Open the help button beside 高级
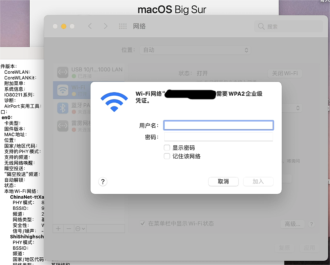 coord(311,224)
